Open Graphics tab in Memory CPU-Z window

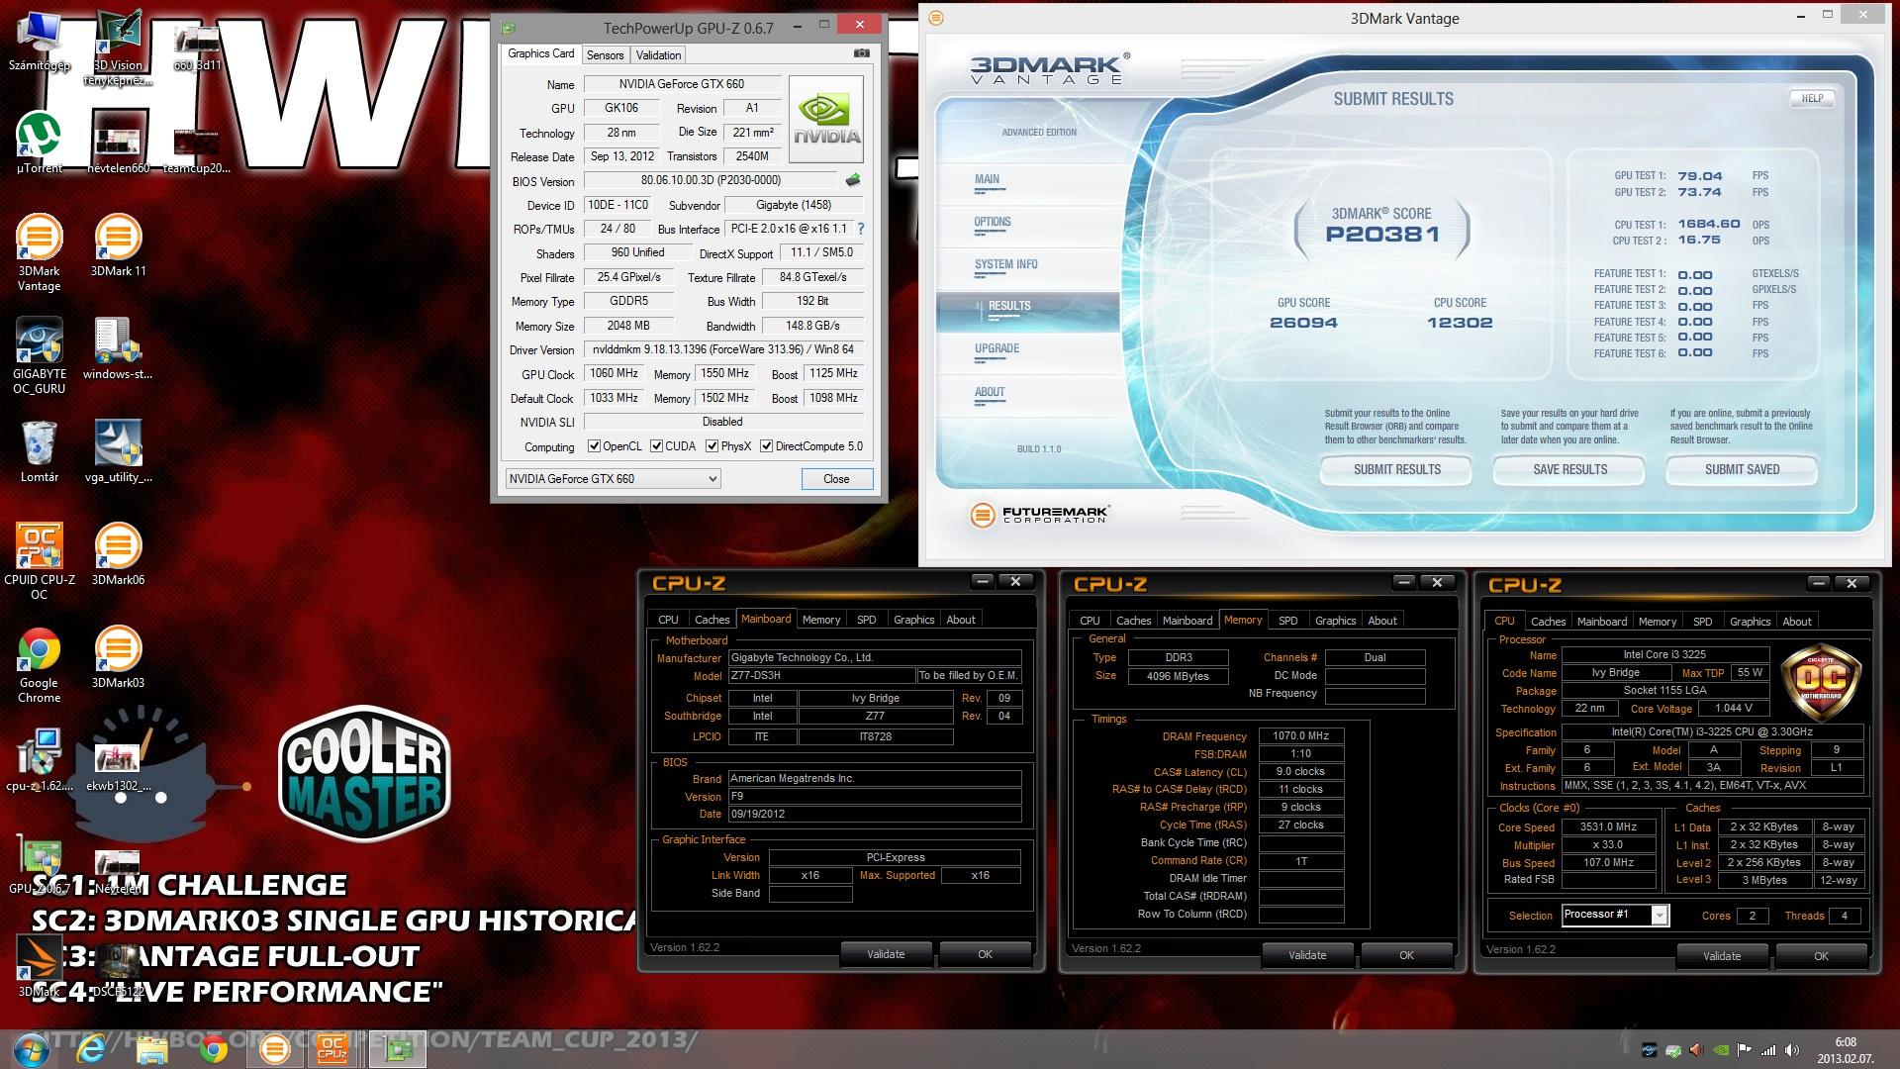coord(1335,621)
